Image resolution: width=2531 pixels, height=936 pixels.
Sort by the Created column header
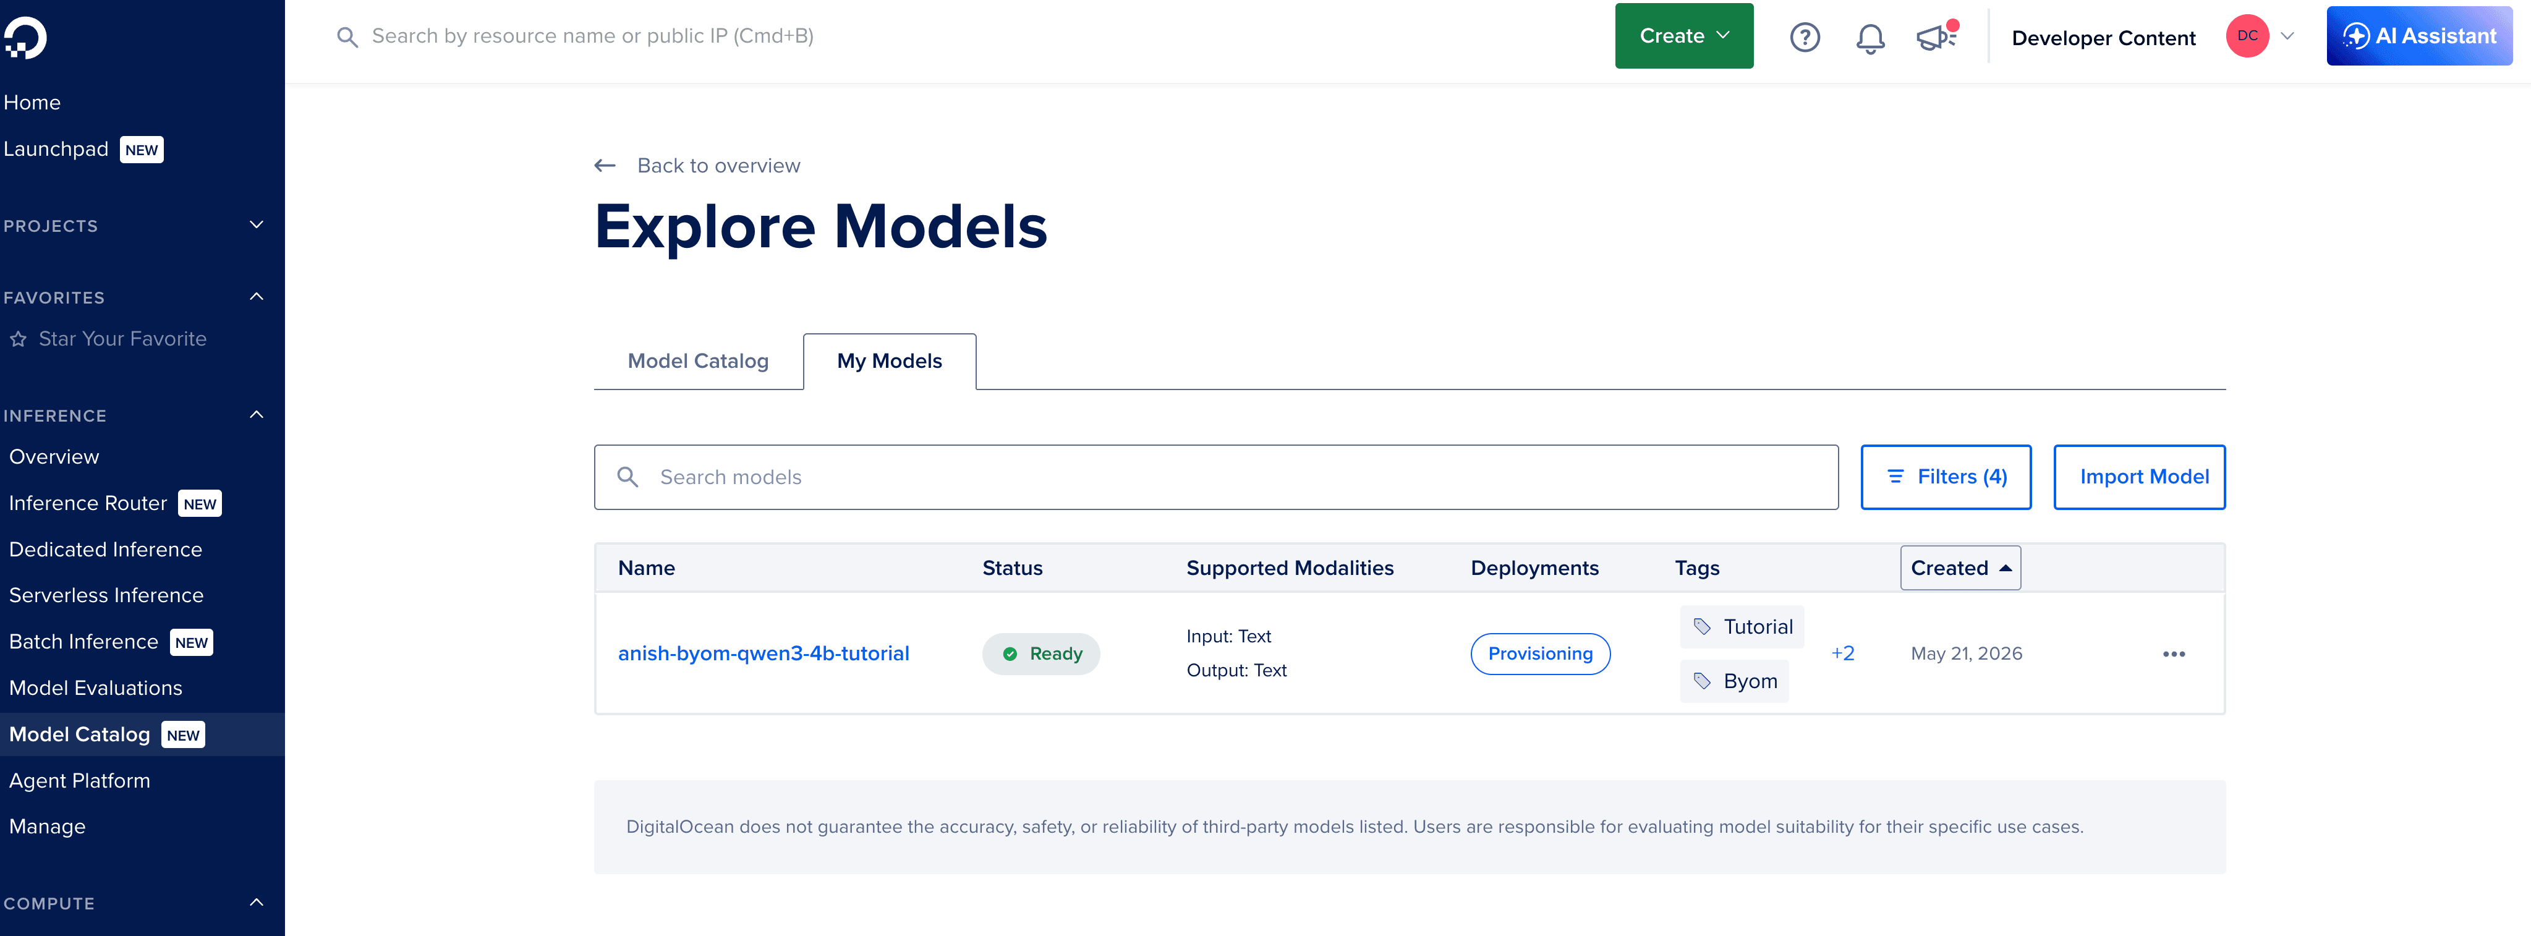[x=1960, y=568]
